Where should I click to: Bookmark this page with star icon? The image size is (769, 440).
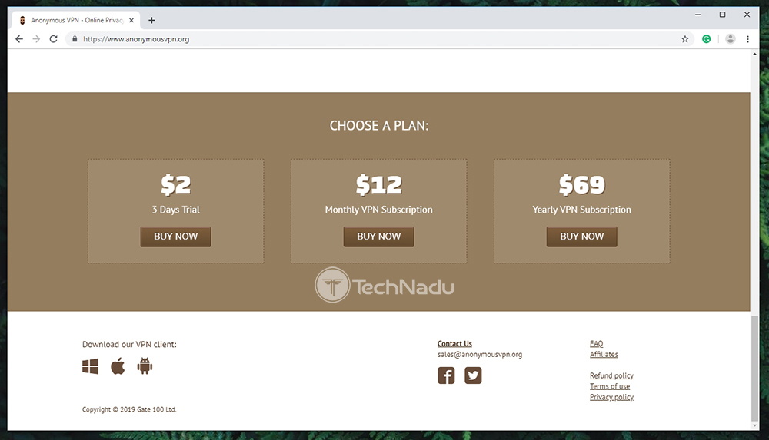coord(684,39)
